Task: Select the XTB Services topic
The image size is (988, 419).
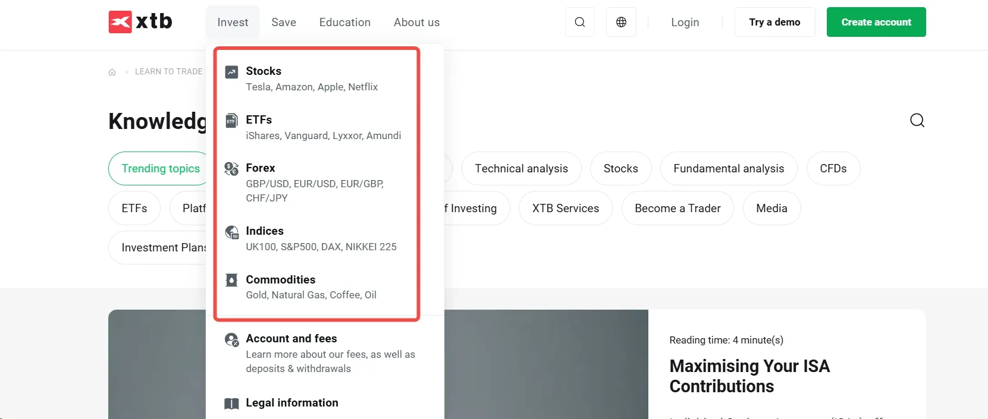Action: click(x=565, y=208)
